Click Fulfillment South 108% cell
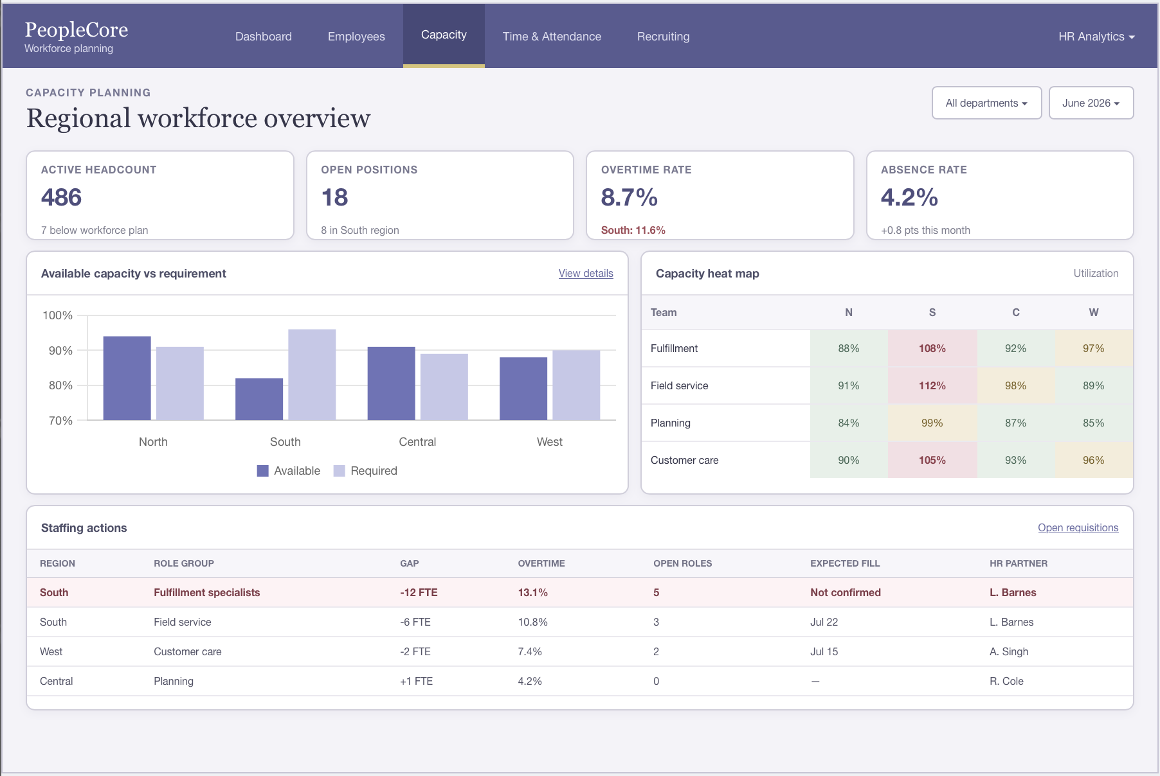Viewport: 1160px width, 776px height. click(932, 348)
